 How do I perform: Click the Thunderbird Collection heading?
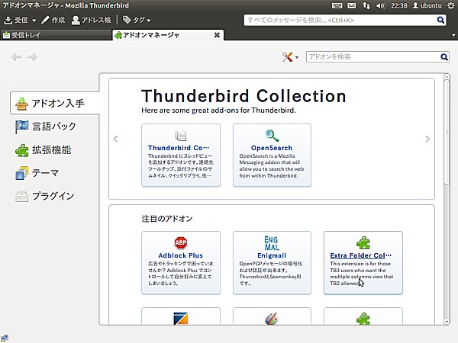[244, 96]
